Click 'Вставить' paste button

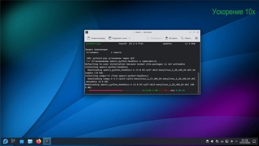pos(172,38)
